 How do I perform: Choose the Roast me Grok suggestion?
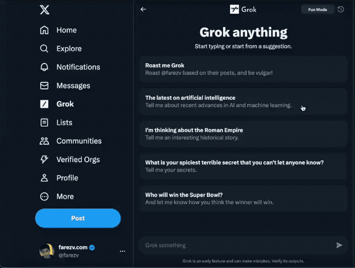click(x=244, y=69)
